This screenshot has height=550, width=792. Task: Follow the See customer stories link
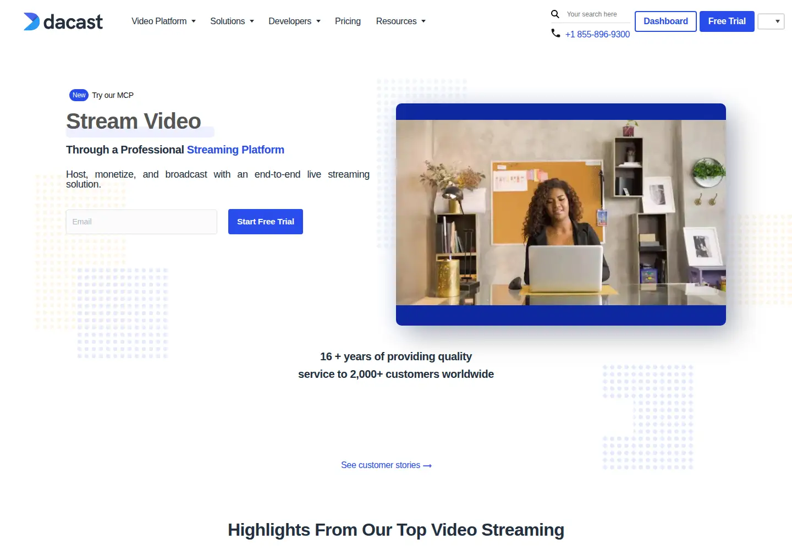[386, 465]
